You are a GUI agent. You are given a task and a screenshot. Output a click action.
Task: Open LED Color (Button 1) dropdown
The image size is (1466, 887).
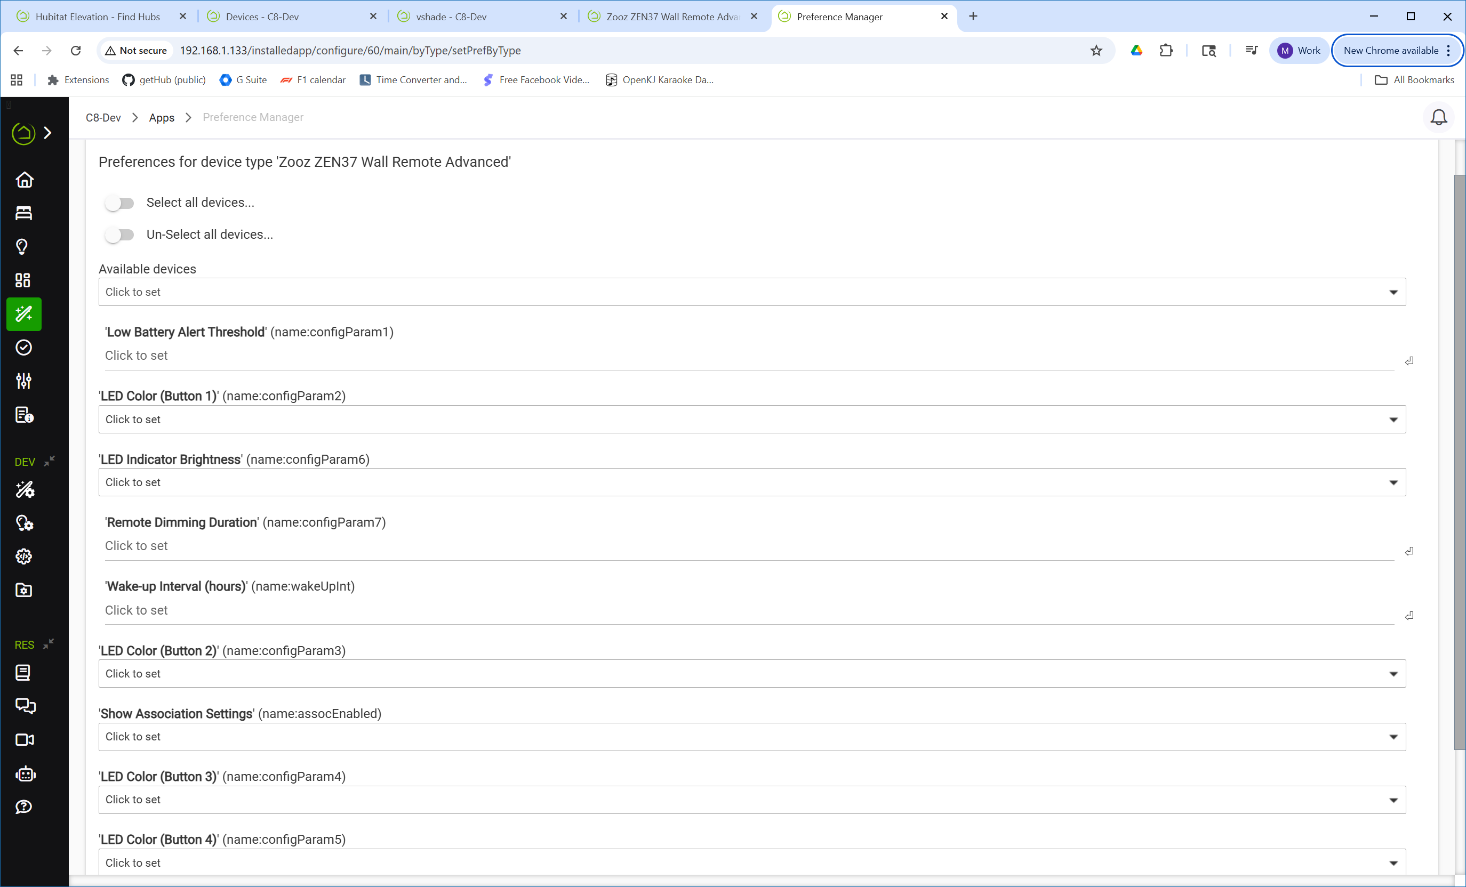[x=751, y=420]
